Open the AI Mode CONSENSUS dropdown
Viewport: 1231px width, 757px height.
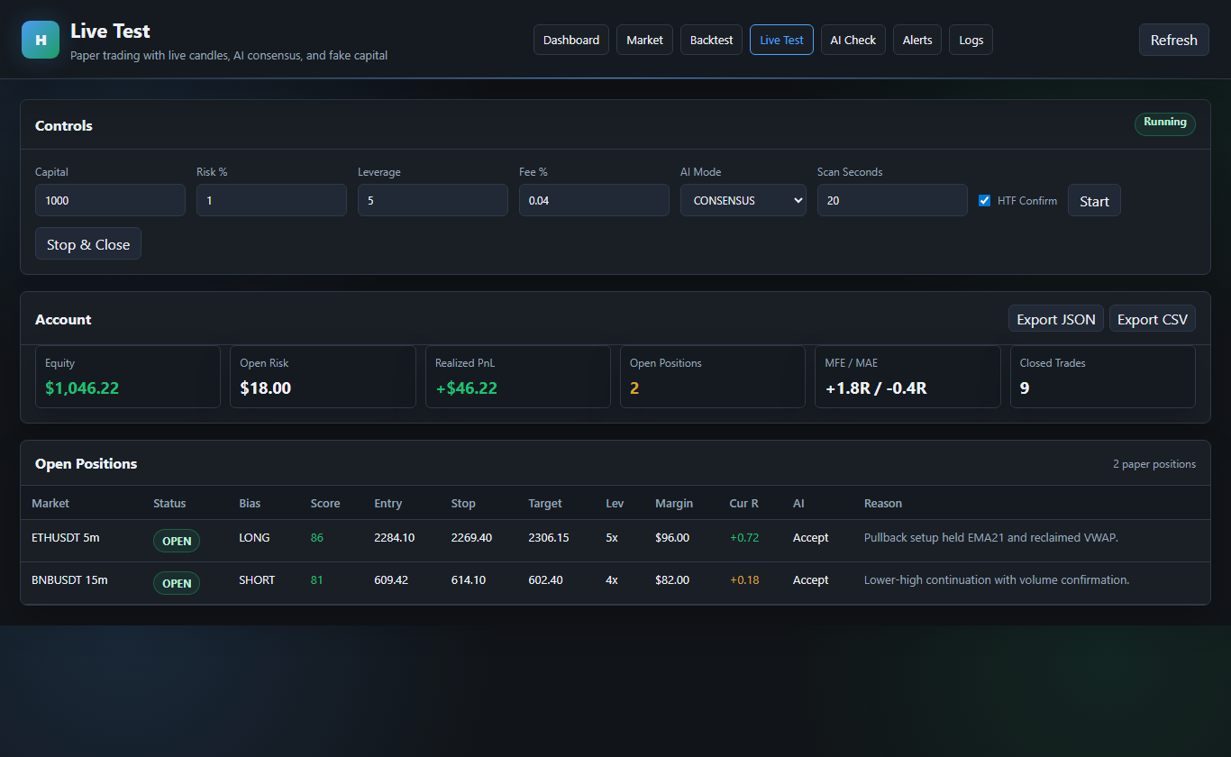743,200
